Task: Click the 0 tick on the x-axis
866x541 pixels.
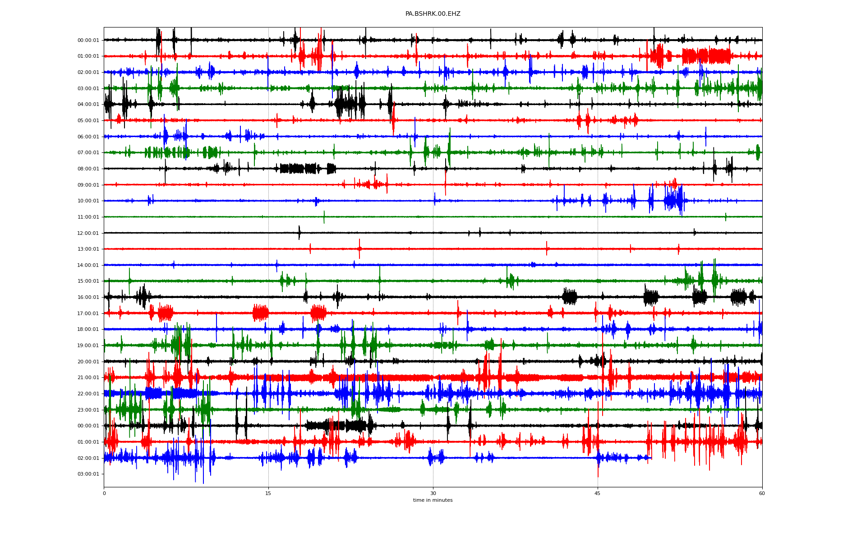Action: (104, 493)
